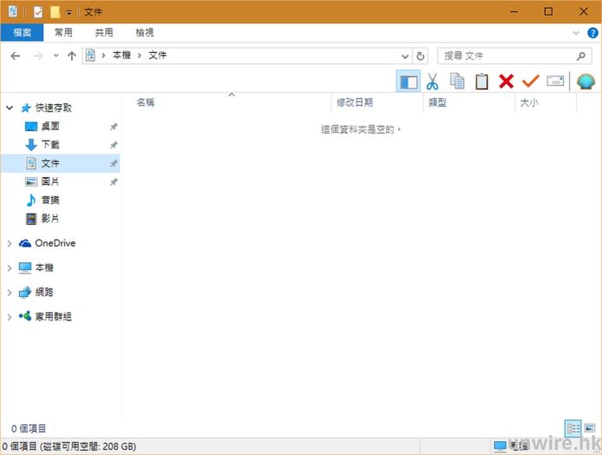Click the Copy icon in toolbar
Image resolution: width=602 pixels, height=455 pixels.
pyautogui.click(x=457, y=82)
